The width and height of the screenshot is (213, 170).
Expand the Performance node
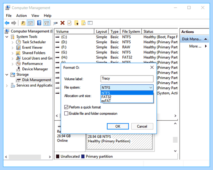[12, 64]
